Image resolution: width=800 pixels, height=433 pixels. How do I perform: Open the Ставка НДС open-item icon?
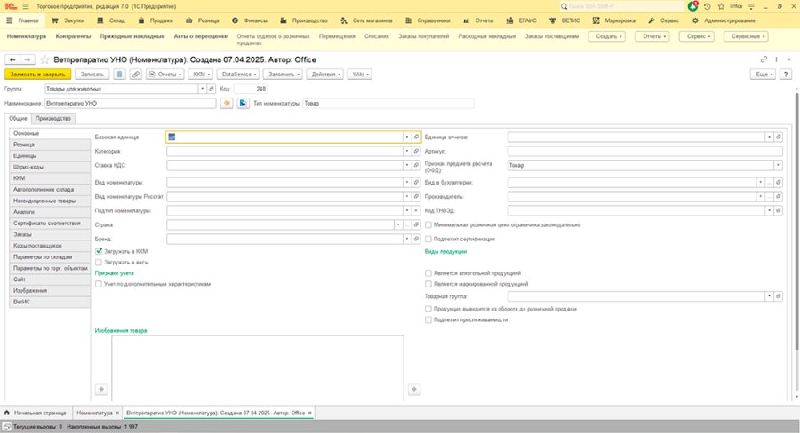[x=416, y=165]
